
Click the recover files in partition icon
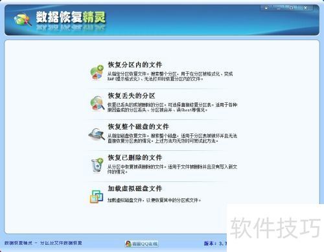pos(97,72)
